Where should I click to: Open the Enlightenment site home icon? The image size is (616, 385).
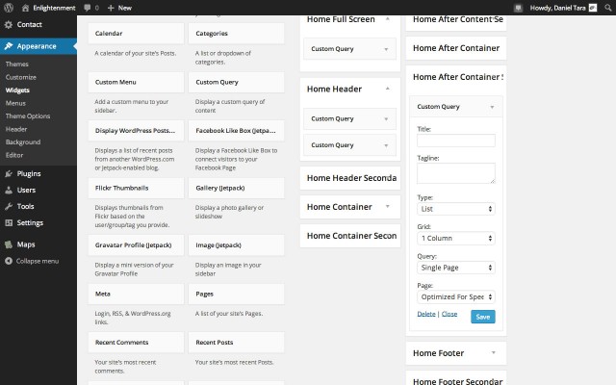pos(26,8)
